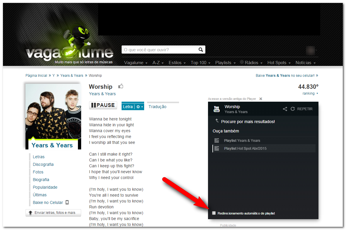Open the Últimas sidebar link
Screen dimensions: 346x230
pos(40,195)
